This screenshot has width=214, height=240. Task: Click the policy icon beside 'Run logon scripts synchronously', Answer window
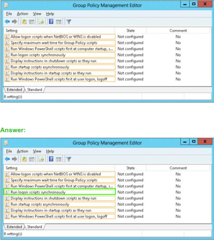[7, 192]
